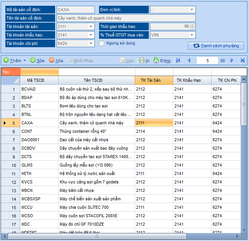The height and width of the screenshot is (241, 249).
Task: Click the Sửa edit toolbar icon
Action: 33,60
